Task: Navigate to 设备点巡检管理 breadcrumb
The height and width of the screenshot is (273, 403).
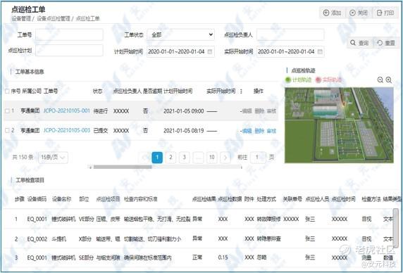Action: coord(54,19)
